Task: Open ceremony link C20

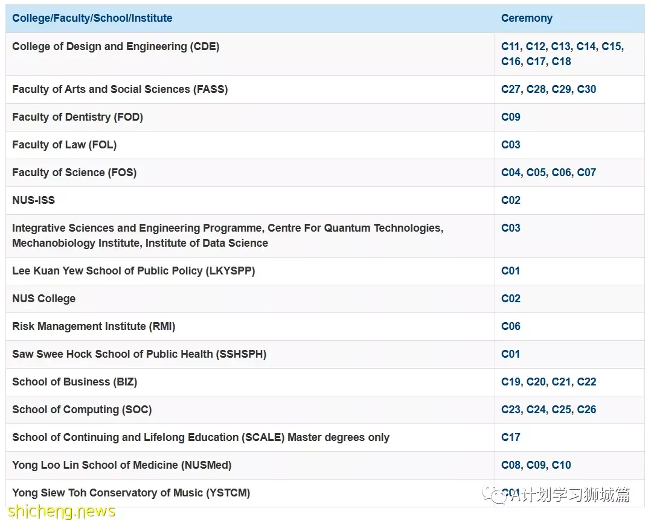Action: coord(536,382)
